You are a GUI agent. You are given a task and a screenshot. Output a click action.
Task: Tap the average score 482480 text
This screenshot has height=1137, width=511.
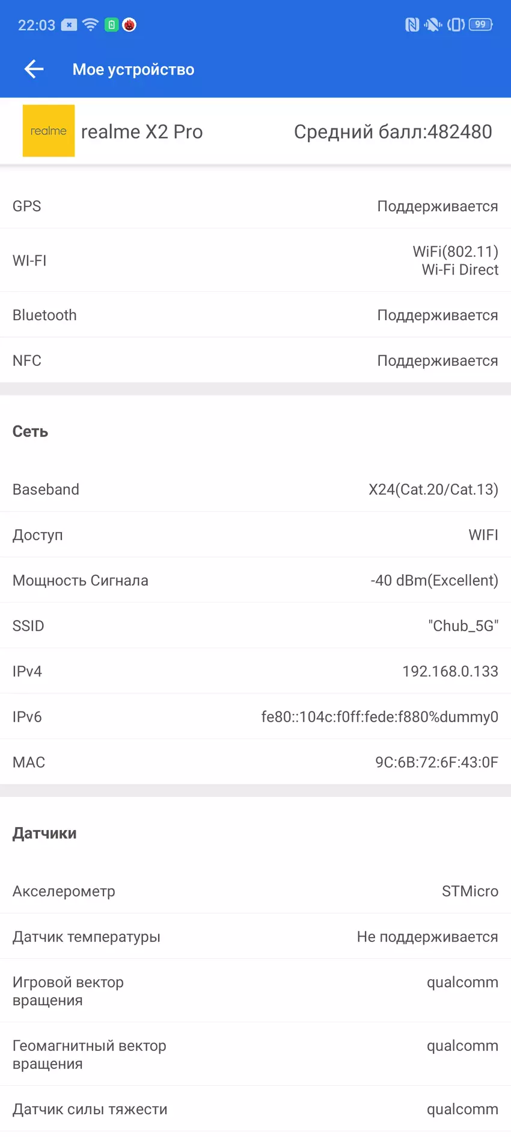pyautogui.click(x=393, y=132)
